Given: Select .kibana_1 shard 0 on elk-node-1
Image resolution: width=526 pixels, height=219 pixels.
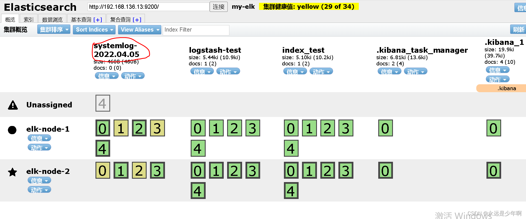Looking at the screenshot, I should point(494,128).
